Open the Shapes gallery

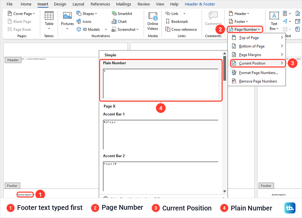(87, 14)
